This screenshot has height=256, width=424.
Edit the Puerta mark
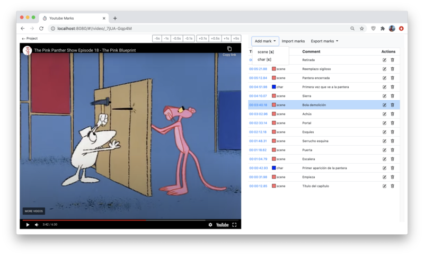(384, 150)
